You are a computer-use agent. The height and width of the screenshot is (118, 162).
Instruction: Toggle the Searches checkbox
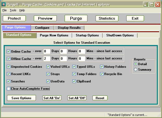click(8, 81)
